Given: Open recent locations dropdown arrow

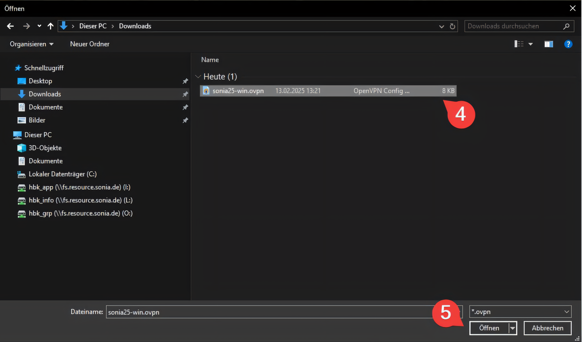Looking at the screenshot, I should click(x=39, y=26).
